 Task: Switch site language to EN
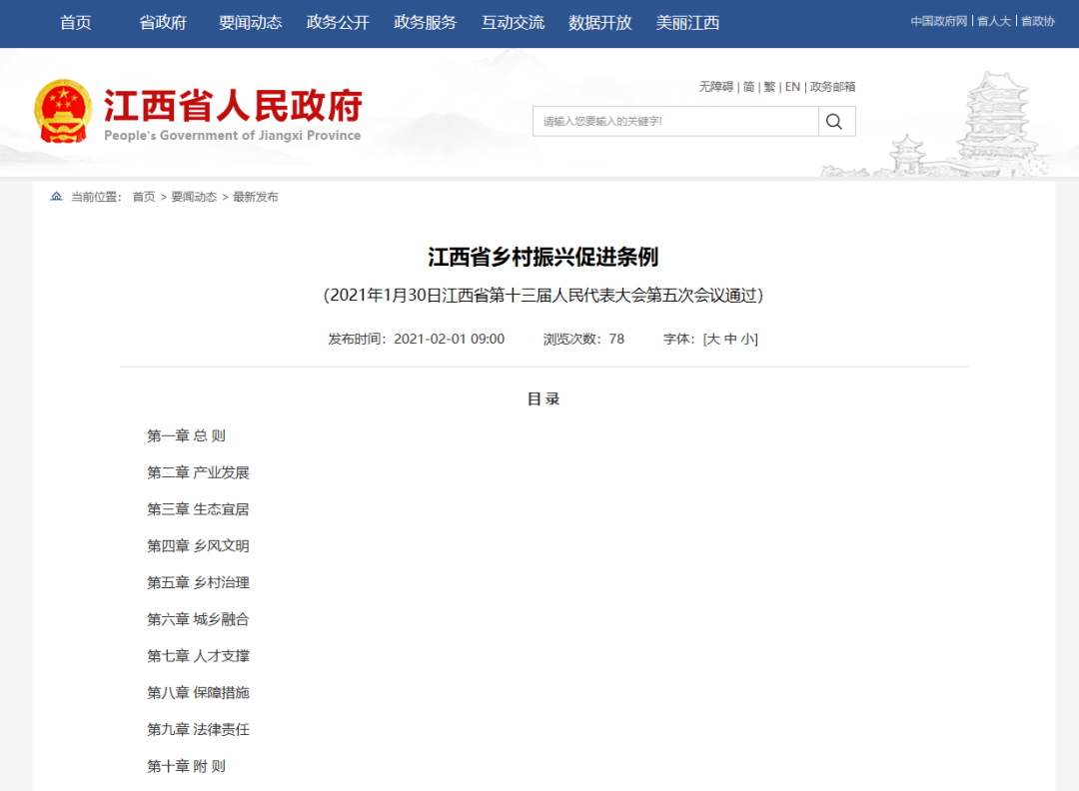click(792, 87)
